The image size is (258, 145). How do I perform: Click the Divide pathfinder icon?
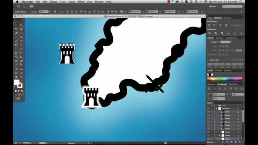coord(210,33)
